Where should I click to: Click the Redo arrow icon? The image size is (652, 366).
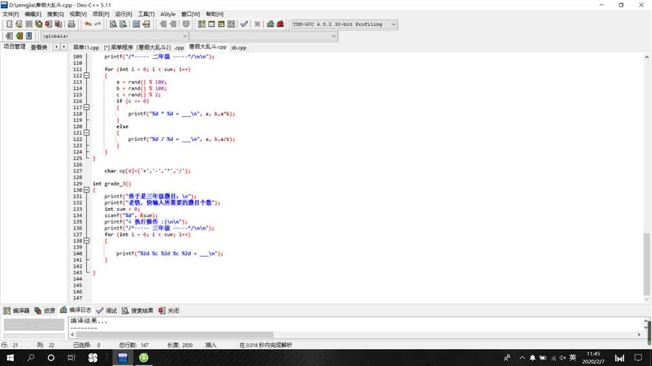(98, 24)
